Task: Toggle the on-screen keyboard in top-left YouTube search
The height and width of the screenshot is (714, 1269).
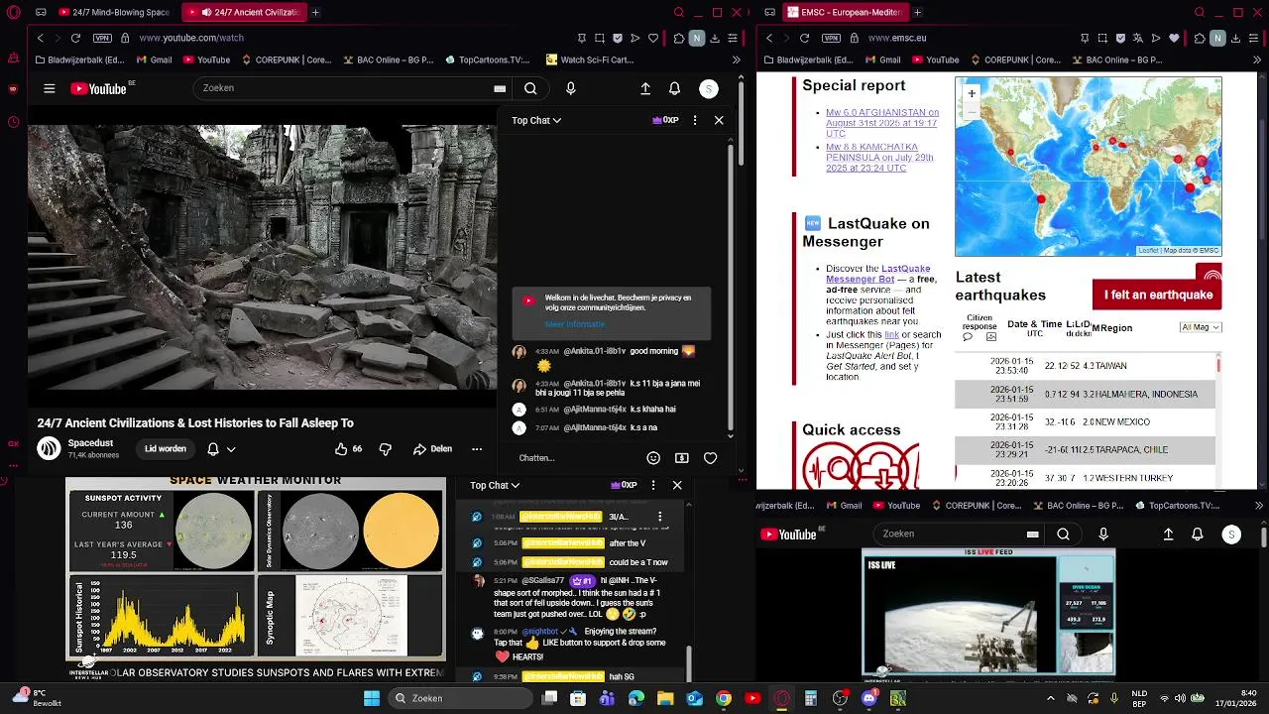Action: pos(500,88)
